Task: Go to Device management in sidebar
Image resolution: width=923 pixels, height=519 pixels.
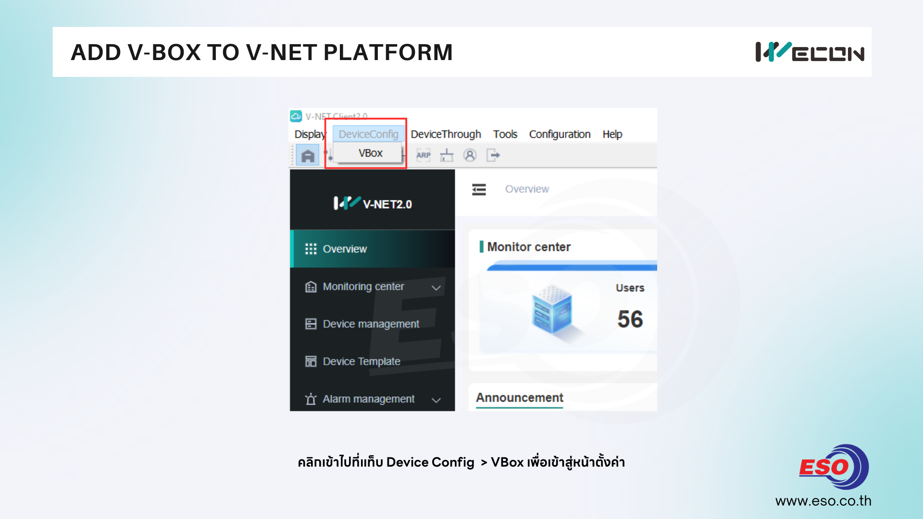Action: pos(371,324)
